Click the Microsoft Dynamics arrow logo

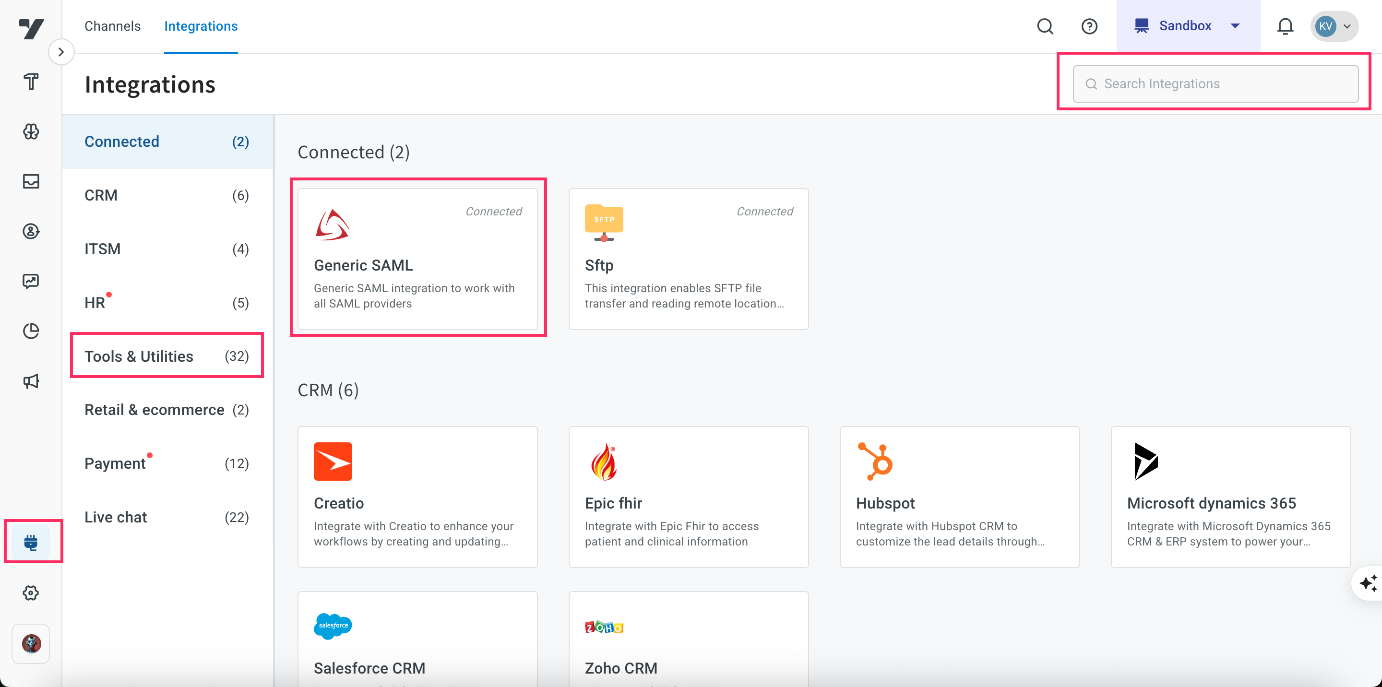click(1146, 461)
